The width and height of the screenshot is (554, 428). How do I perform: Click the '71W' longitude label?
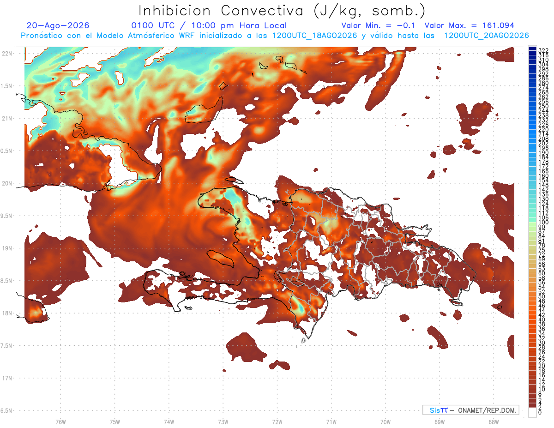tap(331, 422)
